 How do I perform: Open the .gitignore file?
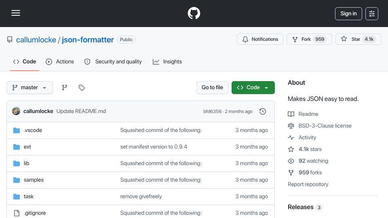click(x=35, y=213)
